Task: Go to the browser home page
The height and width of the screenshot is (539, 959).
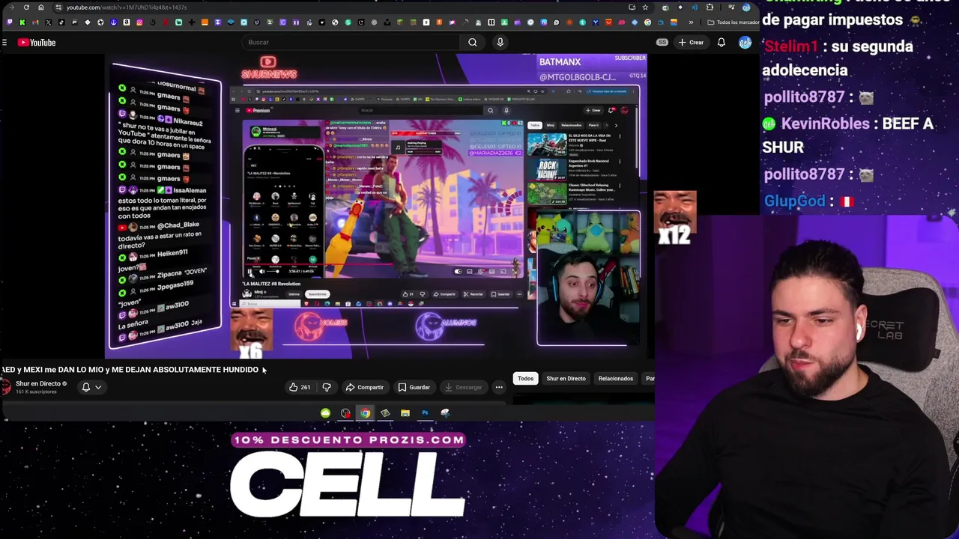Action: click(41, 7)
